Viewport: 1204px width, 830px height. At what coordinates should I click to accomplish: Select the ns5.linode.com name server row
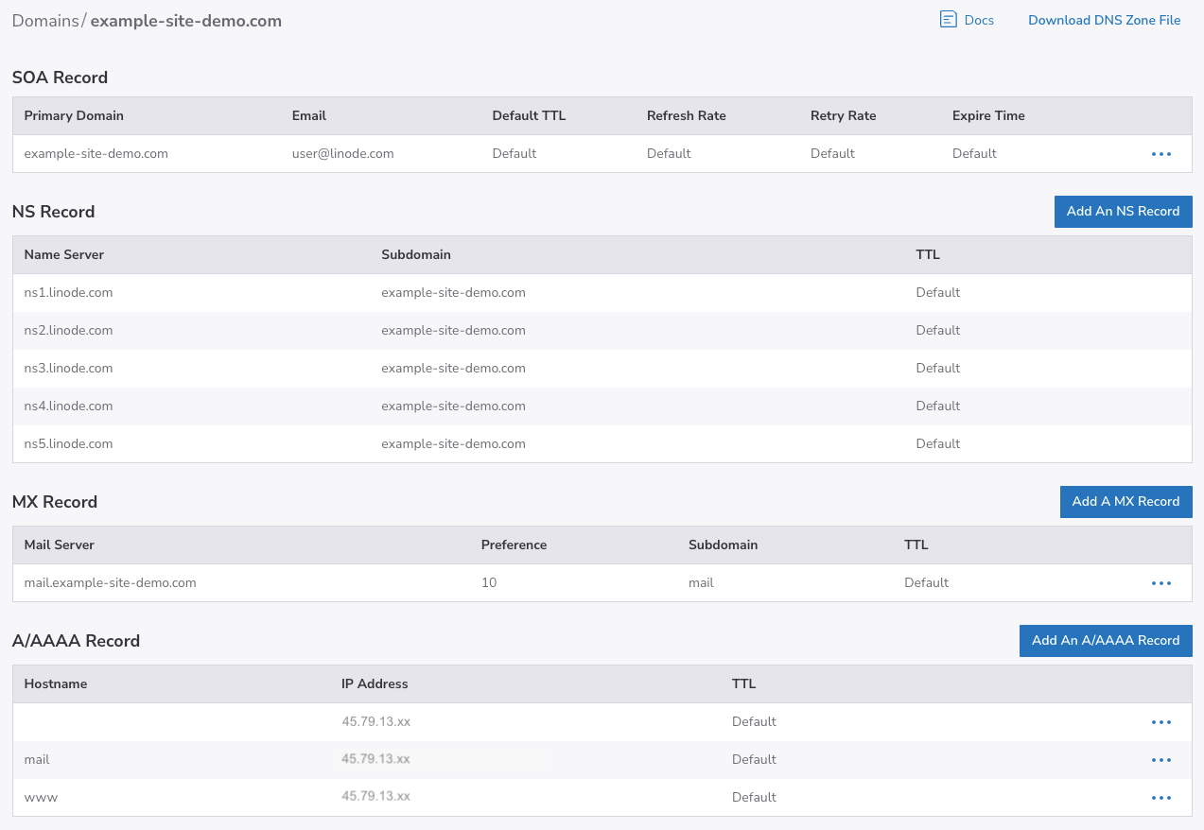[x=68, y=444]
